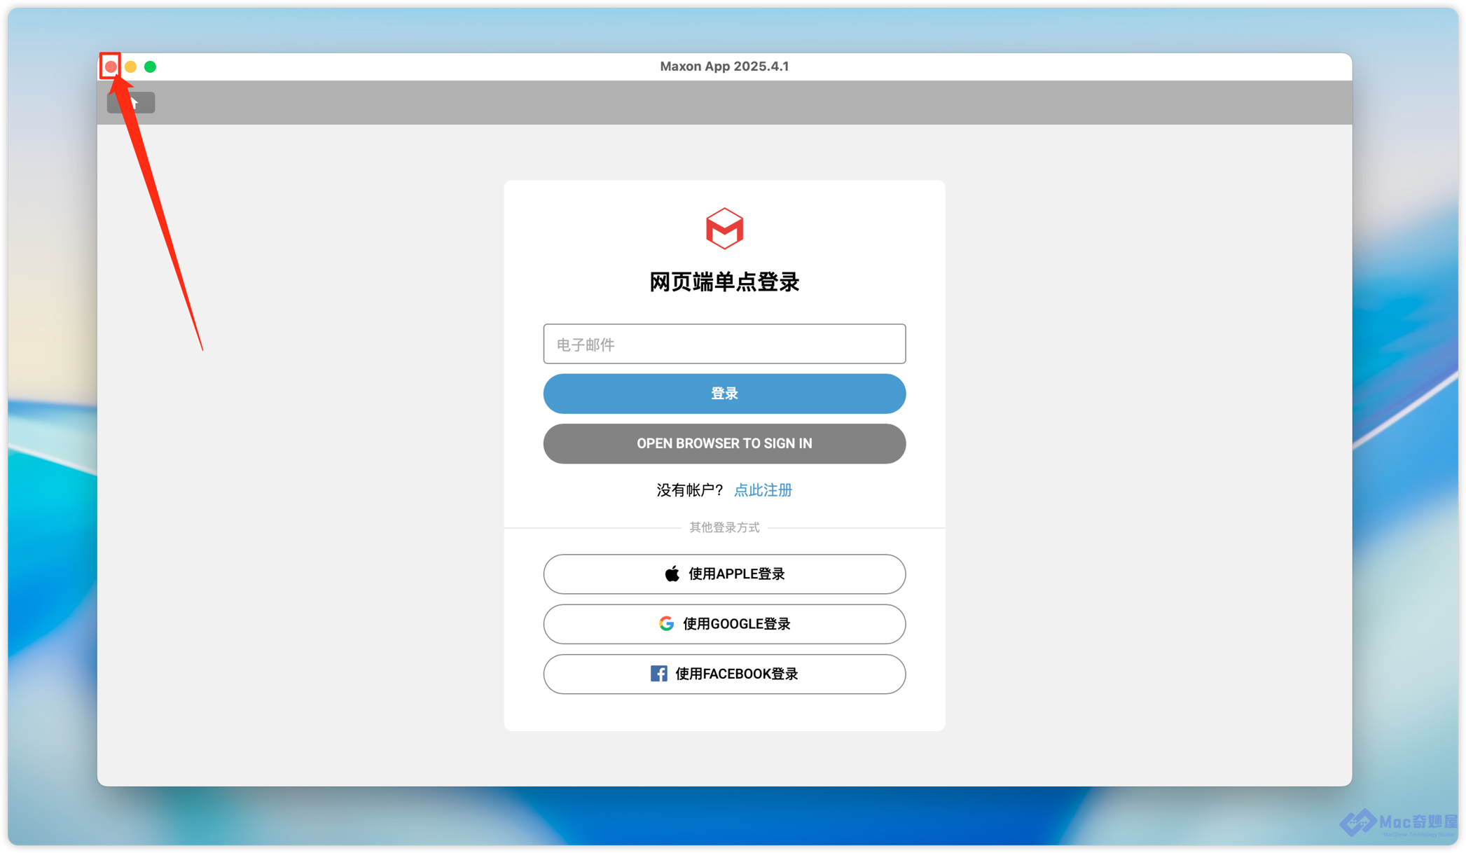Click the Maxon App 2025.4.1 window title
The image size is (1466, 853).
coord(724,67)
